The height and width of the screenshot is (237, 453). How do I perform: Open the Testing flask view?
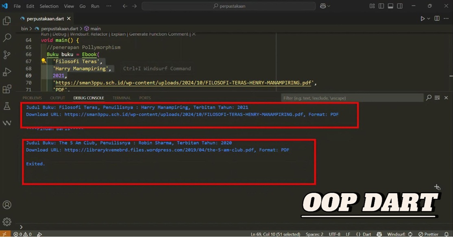7,106
